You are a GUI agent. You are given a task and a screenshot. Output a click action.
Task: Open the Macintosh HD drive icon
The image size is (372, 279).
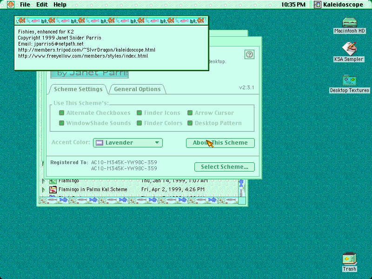(x=350, y=23)
